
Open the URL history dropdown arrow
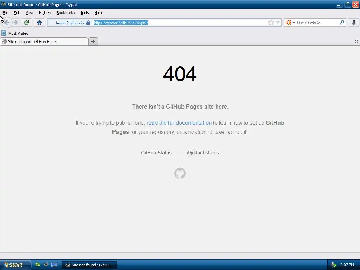tap(278, 22)
